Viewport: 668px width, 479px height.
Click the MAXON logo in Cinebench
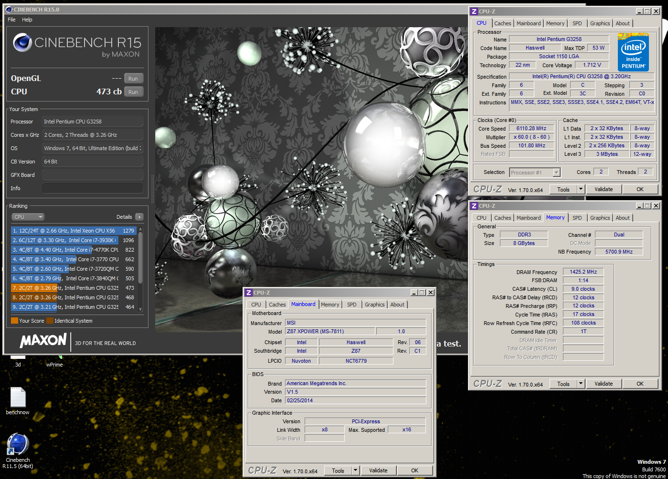click(x=43, y=340)
